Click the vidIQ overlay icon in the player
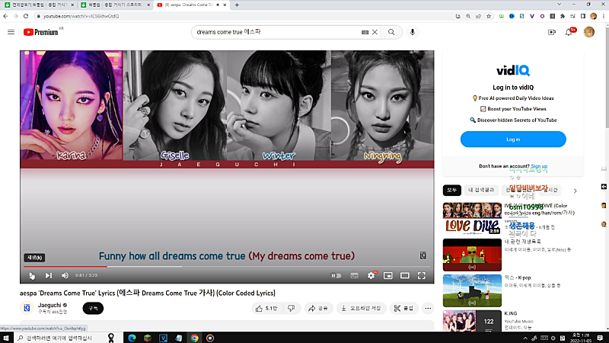The height and width of the screenshot is (343, 609). tap(423, 255)
